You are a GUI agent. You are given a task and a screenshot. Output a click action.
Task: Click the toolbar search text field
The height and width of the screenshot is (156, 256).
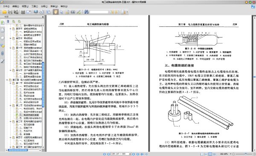coord(99,12)
